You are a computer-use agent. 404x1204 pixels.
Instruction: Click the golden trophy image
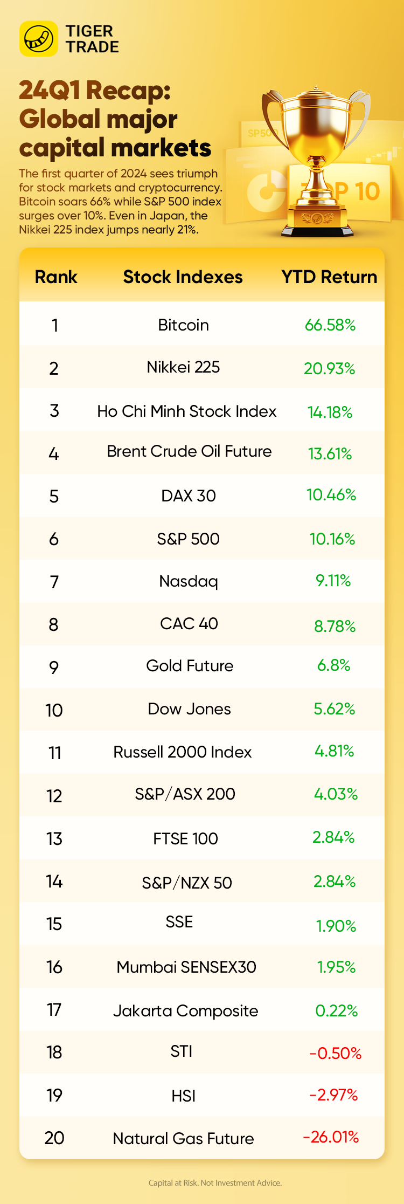(x=316, y=162)
